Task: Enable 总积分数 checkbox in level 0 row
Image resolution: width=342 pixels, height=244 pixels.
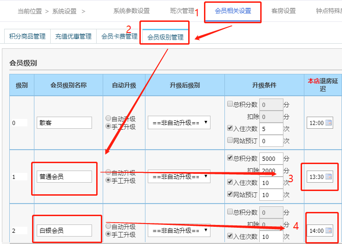Action: coord(230,104)
